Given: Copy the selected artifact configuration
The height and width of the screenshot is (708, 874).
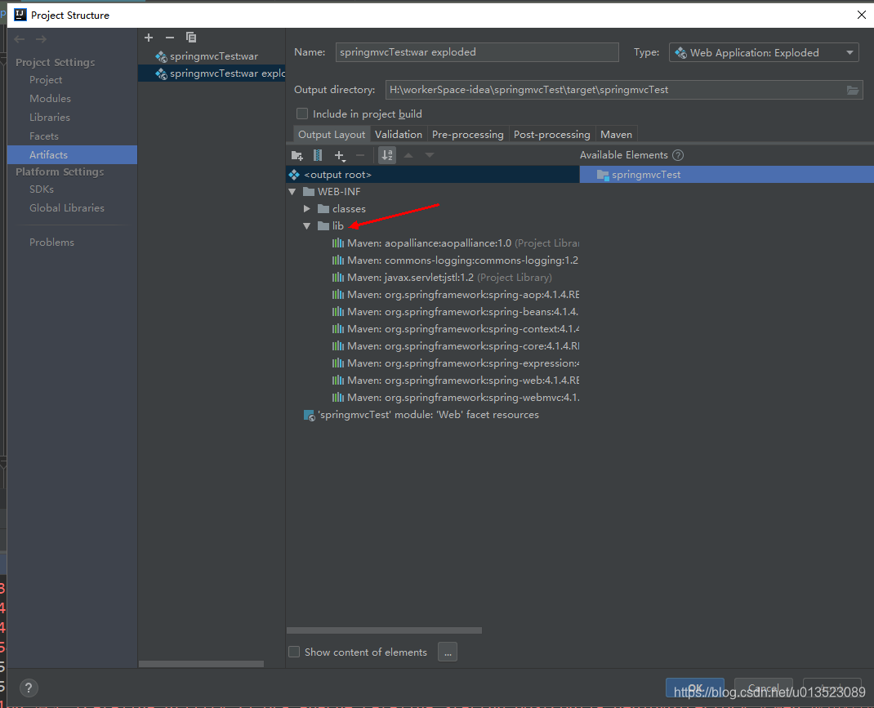Looking at the screenshot, I should (190, 38).
